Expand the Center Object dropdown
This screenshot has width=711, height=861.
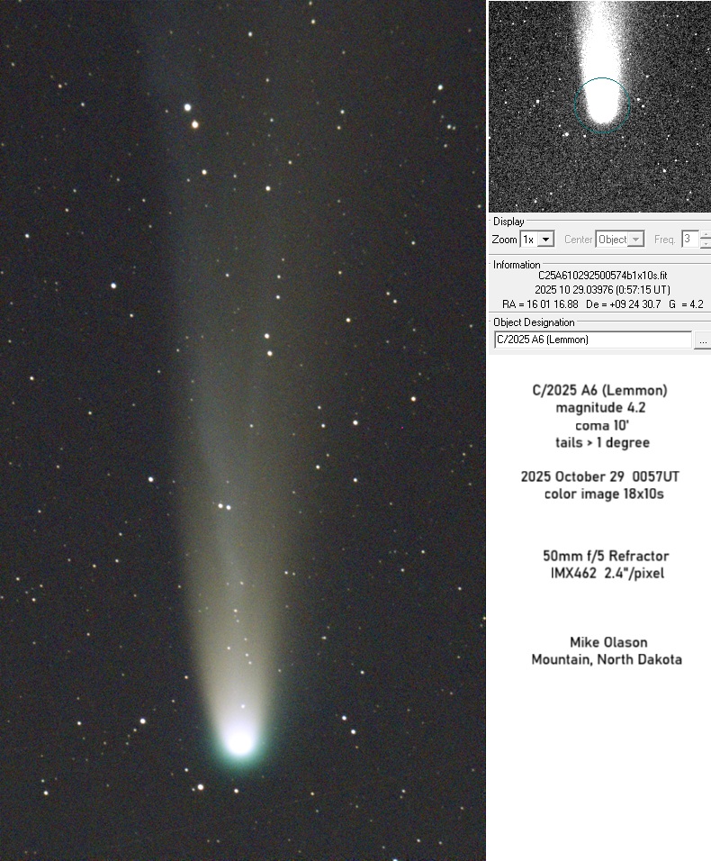tap(635, 240)
